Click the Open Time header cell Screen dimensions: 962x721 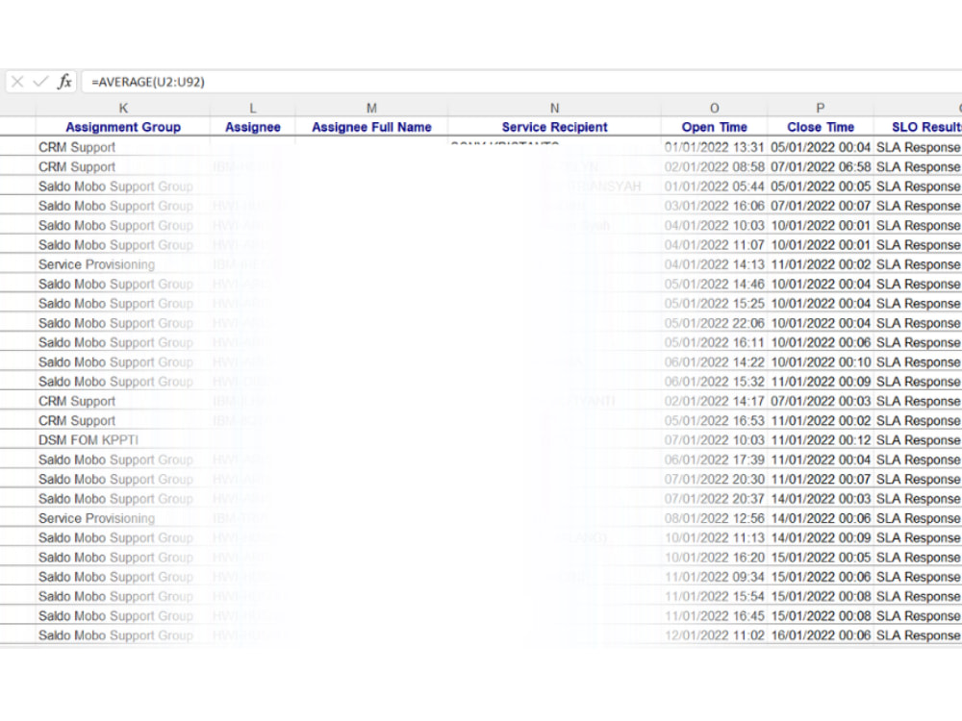tap(714, 127)
